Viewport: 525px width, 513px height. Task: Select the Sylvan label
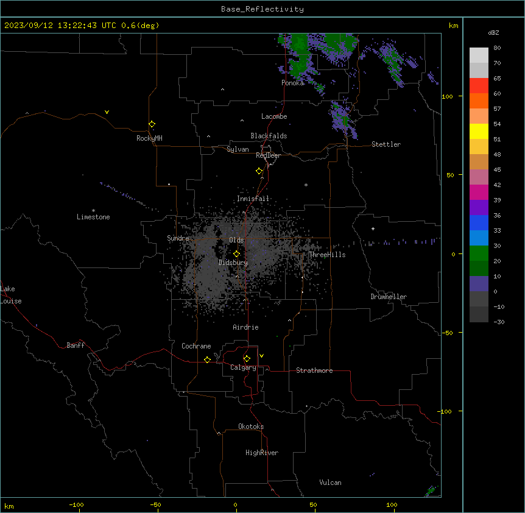pos(238,149)
